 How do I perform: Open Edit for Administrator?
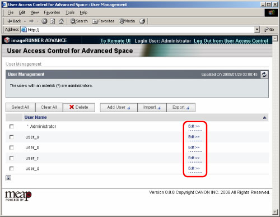tap(194, 126)
